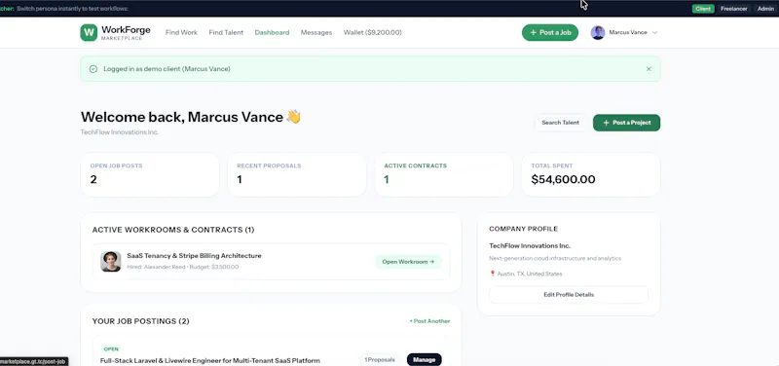Image resolution: width=779 pixels, height=366 pixels.
Task: Open the Find Work menu
Action: pyautogui.click(x=181, y=32)
